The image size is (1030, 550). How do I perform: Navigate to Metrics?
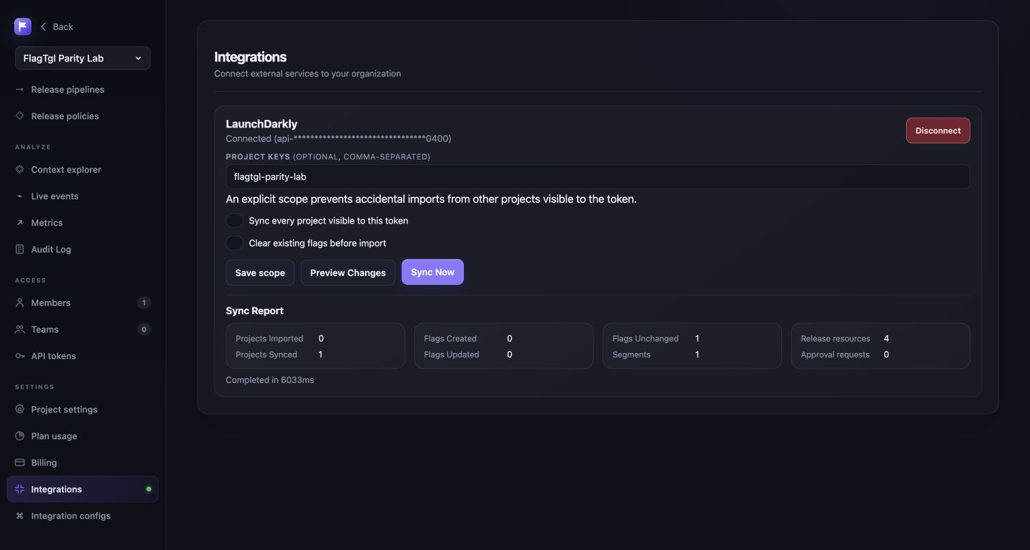point(82,223)
